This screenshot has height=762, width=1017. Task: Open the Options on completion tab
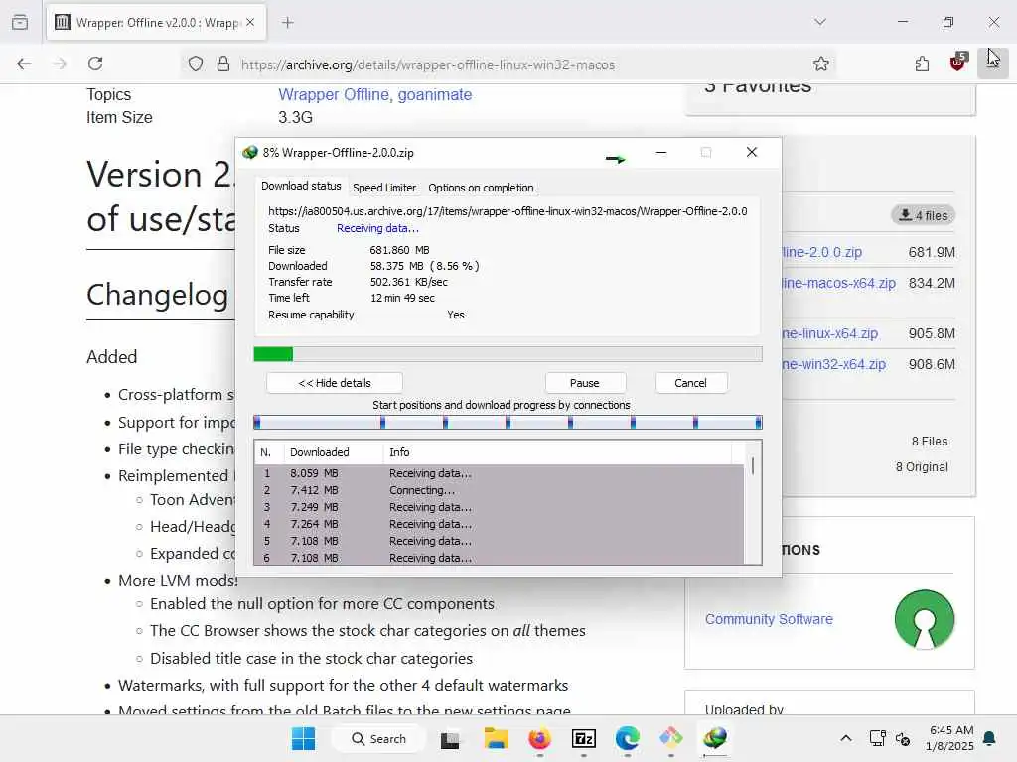[481, 188]
